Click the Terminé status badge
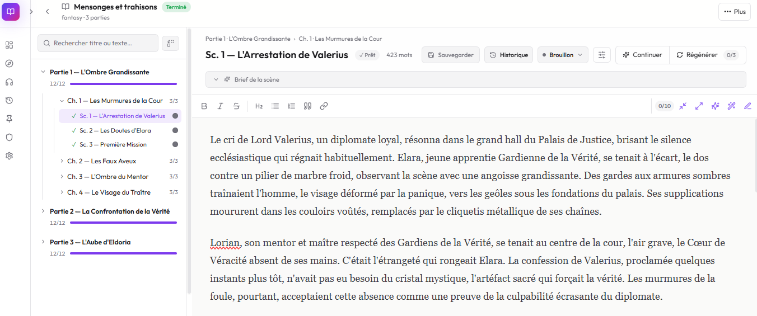Viewport: 757px width, 316px height. (176, 7)
